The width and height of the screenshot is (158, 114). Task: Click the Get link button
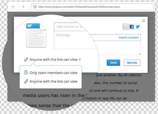[x=132, y=63]
